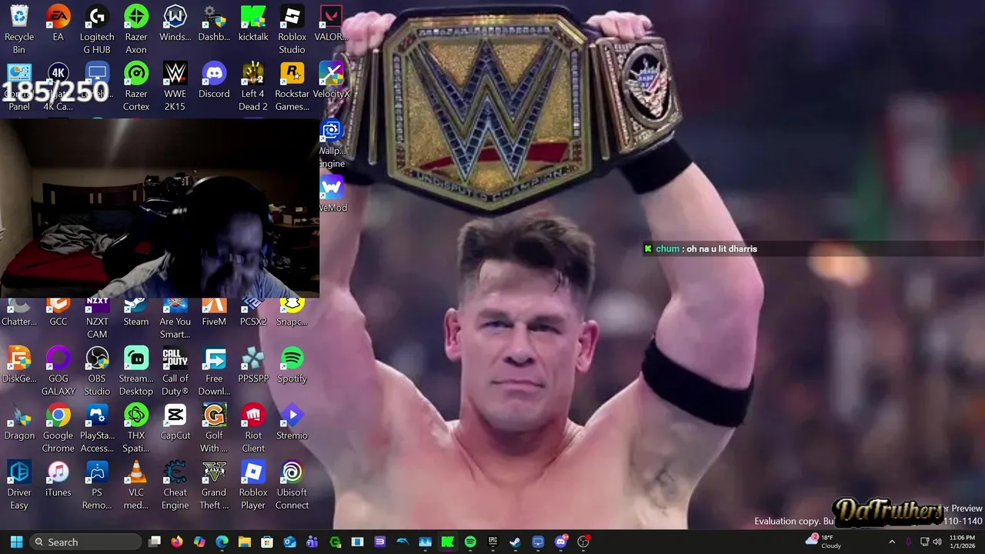Switch to Spotify on taskbar

click(x=470, y=542)
